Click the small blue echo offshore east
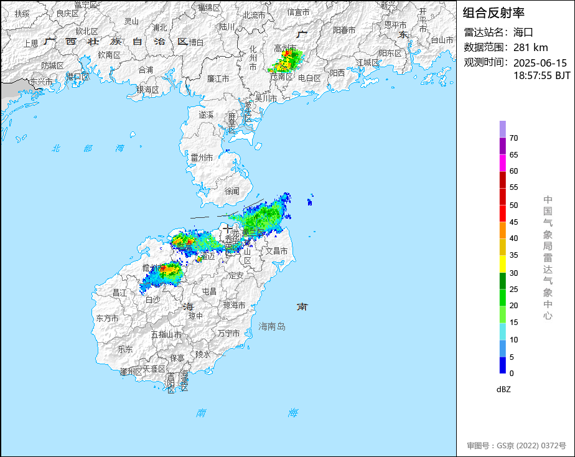575x457 pixels. tap(310, 201)
